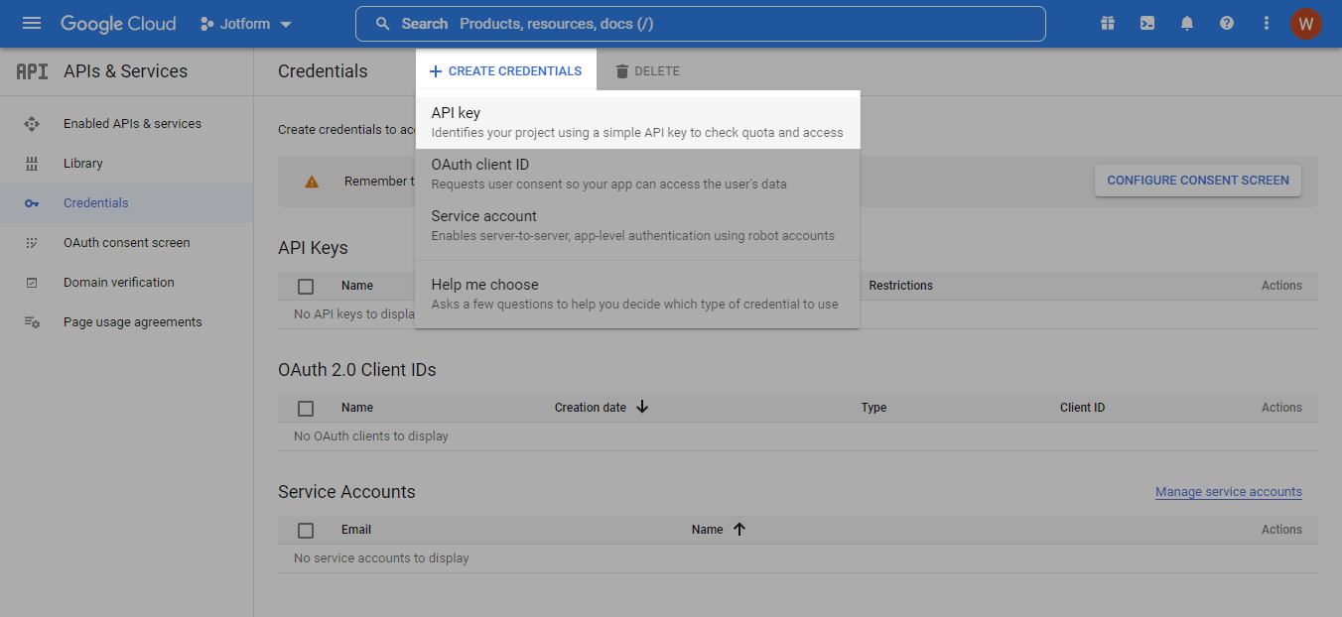Follow the Manage service accounts link
Viewport: 1342px width, 617px height.
1228,492
